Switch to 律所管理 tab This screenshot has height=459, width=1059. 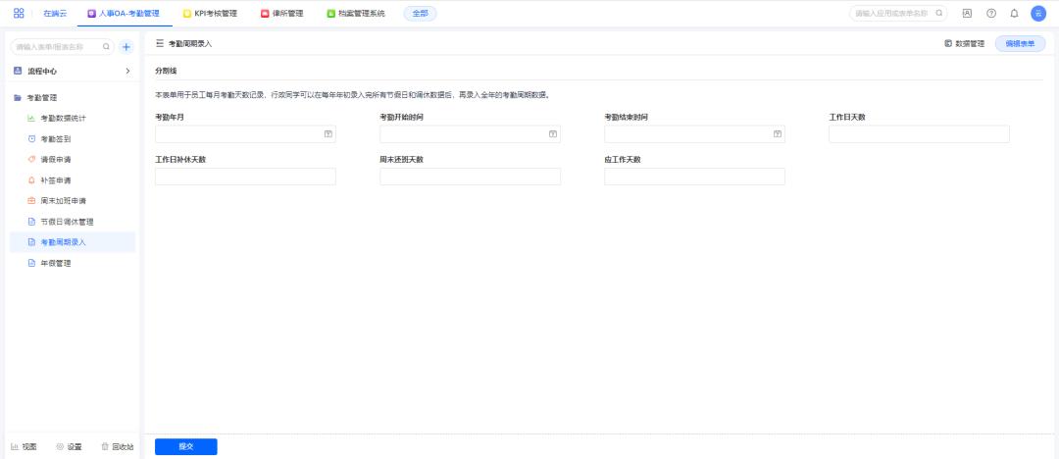pyautogui.click(x=281, y=13)
